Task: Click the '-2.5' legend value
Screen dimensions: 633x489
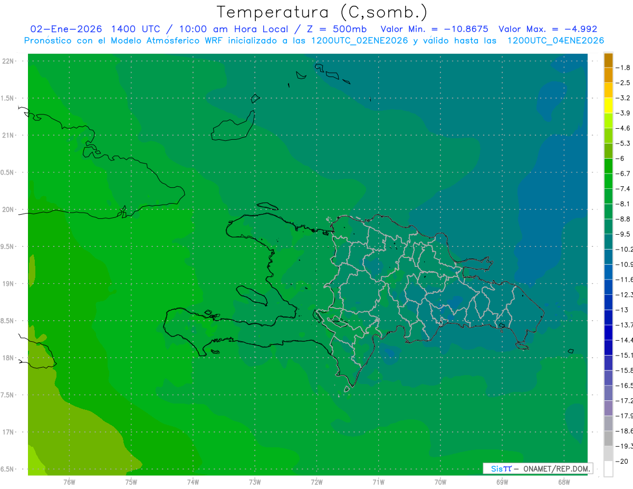Action: pos(624,83)
